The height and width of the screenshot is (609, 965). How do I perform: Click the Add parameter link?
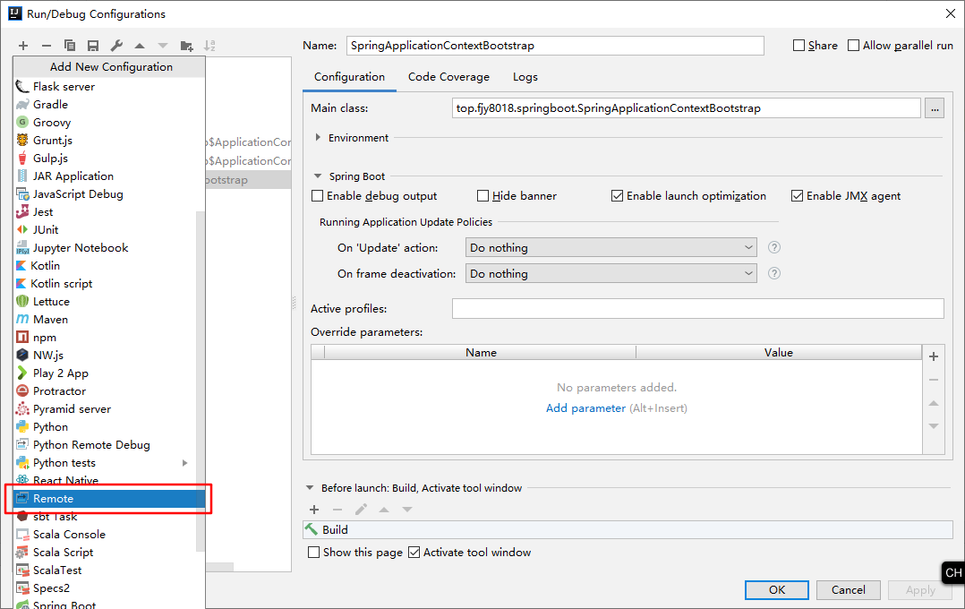[x=585, y=408]
